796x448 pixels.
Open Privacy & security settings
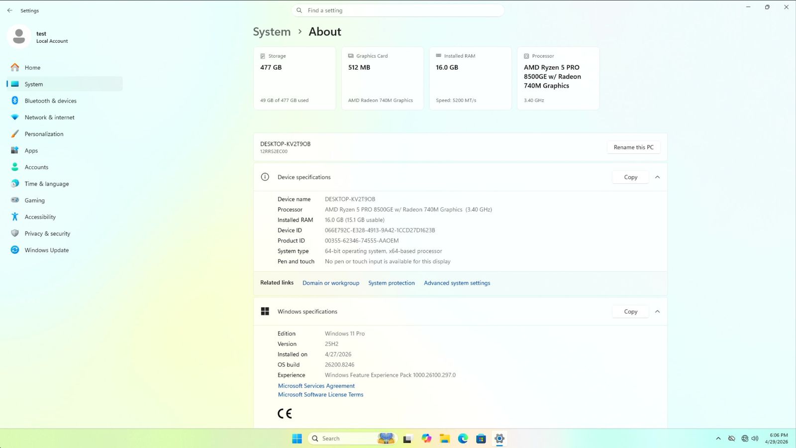click(x=47, y=233)
